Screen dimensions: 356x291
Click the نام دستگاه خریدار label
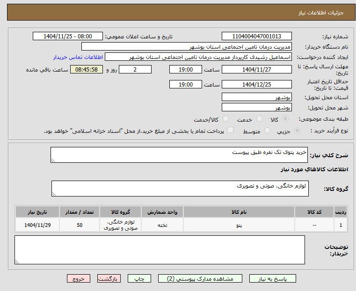point(327,47)
